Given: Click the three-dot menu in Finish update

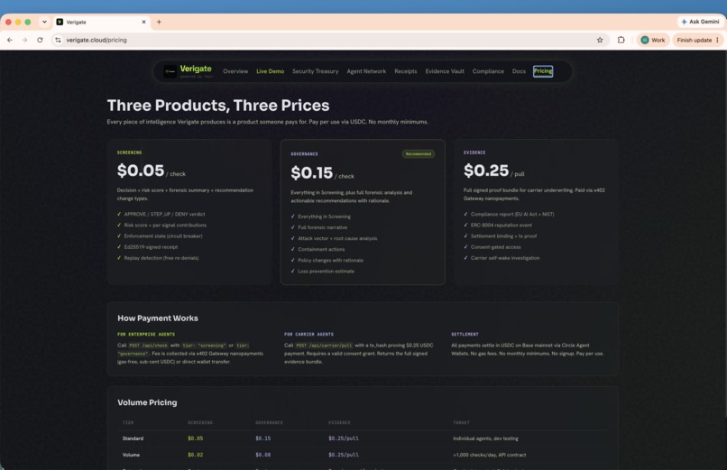Looking at the screenshot, I should (717, 40).
